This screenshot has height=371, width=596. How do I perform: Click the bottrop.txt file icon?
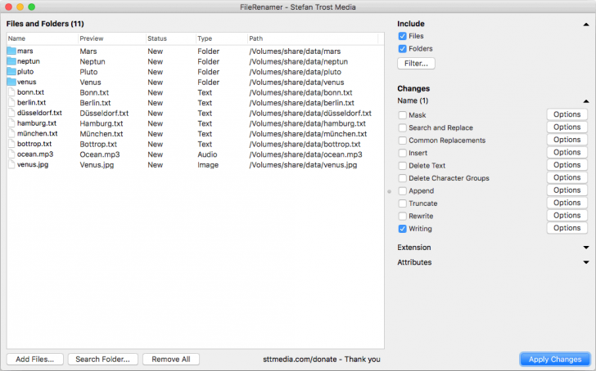pyautogui.click(x=11, y=144)
